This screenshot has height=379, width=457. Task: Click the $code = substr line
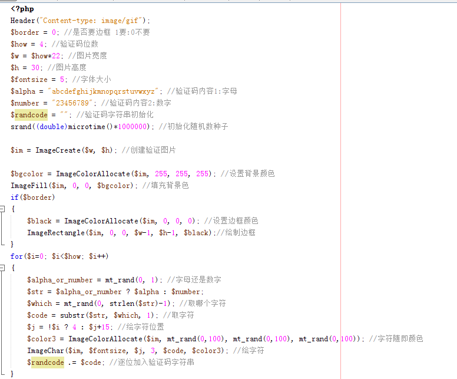tap(111, 315)
